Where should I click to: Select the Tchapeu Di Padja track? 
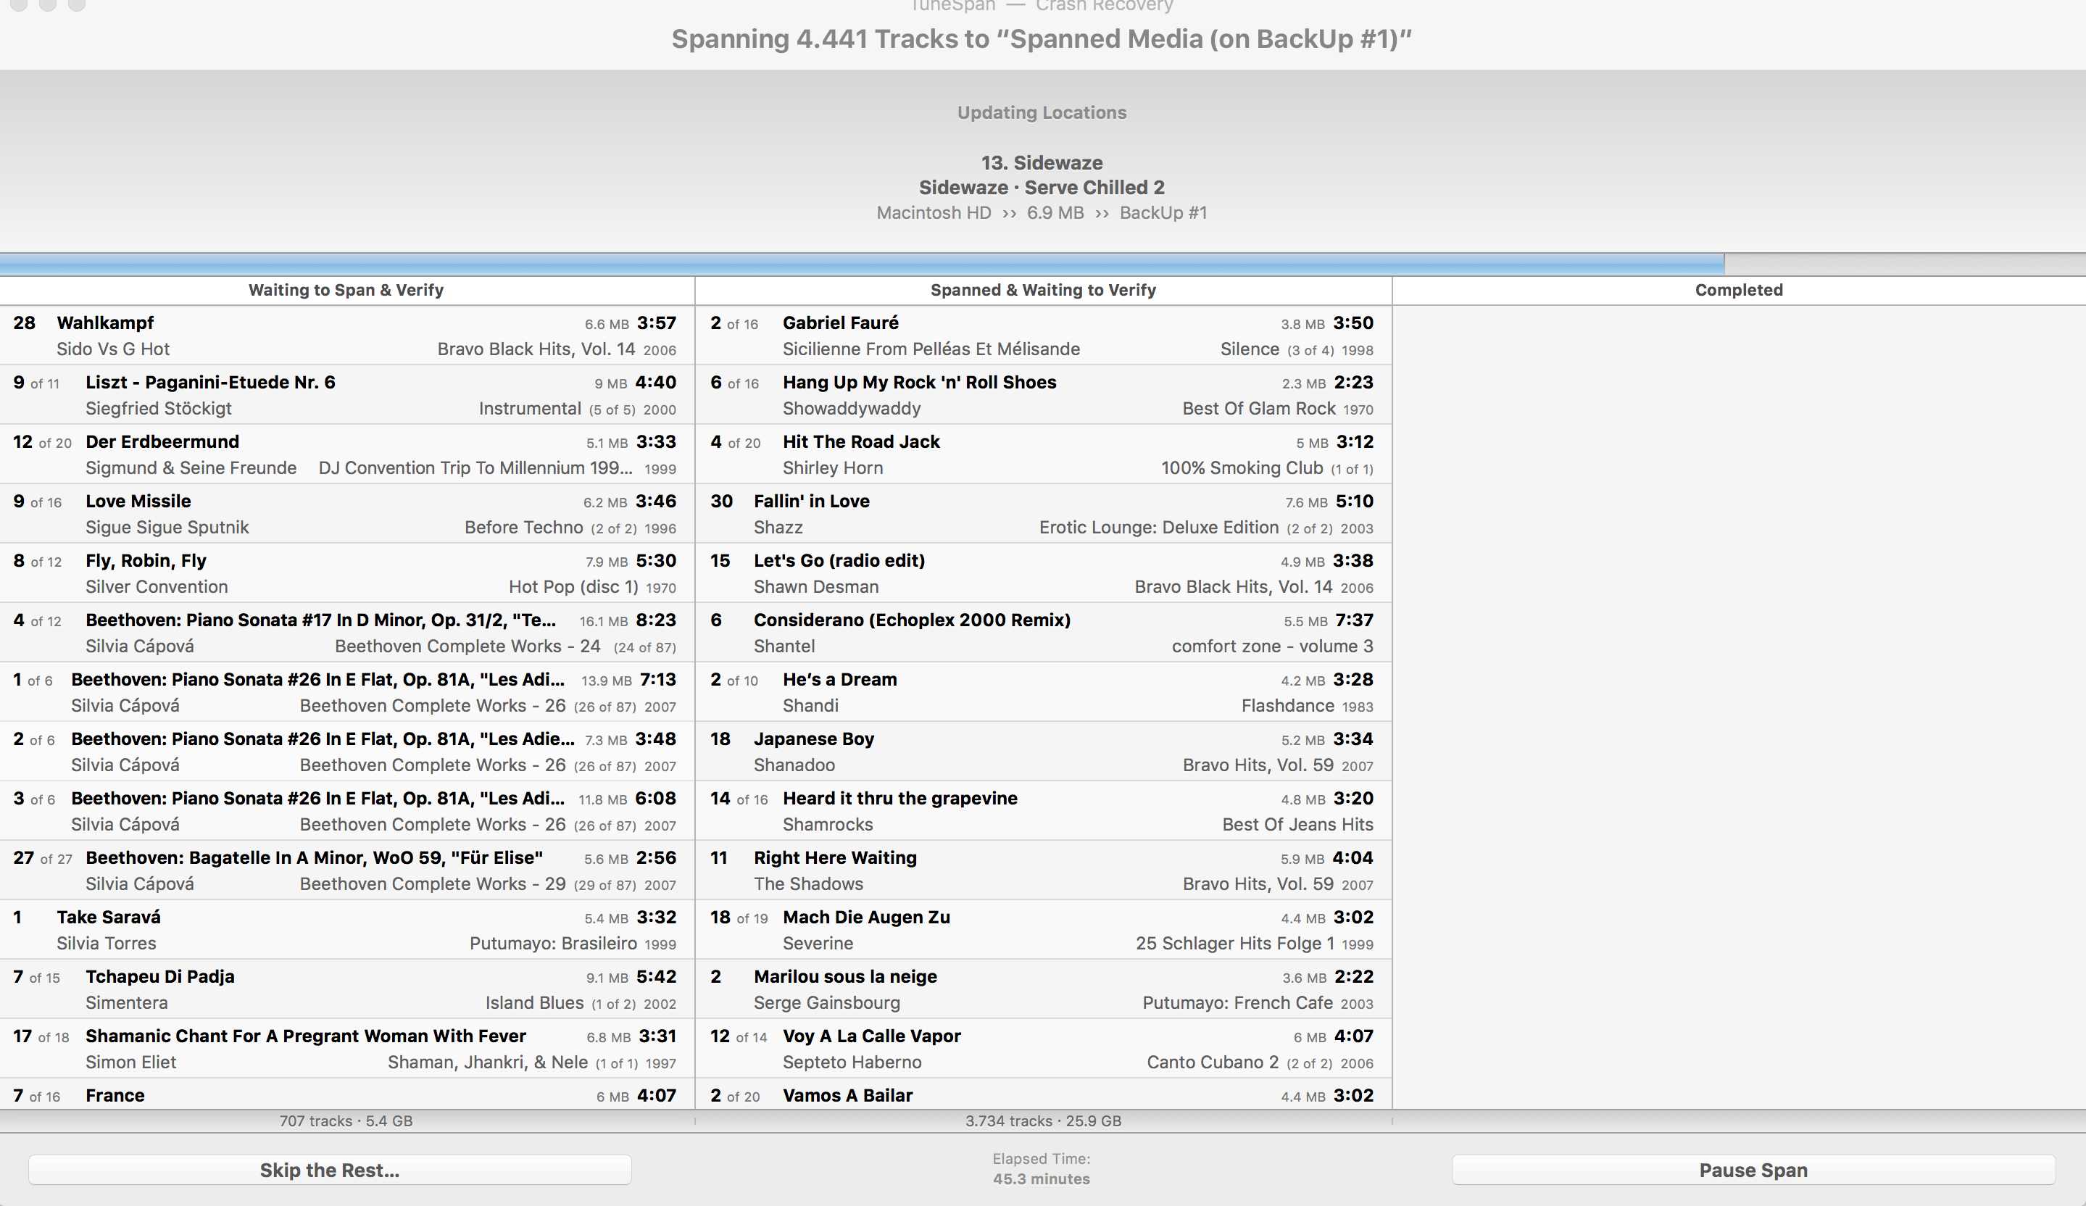[346, 989]
